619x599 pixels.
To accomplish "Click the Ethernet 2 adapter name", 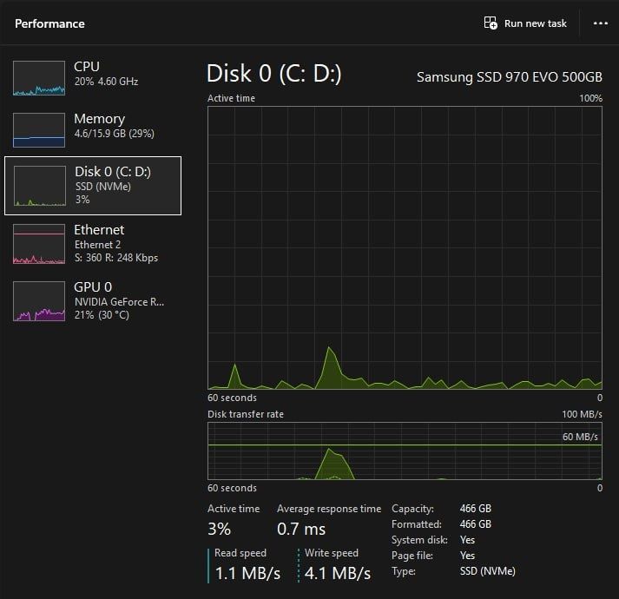I will click(97, 245).
